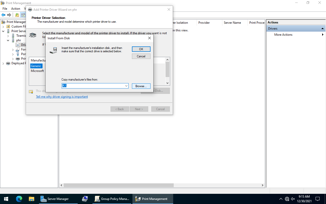Open the notification center icon
The height and width of the screenshot is (204, 326).
318,199
